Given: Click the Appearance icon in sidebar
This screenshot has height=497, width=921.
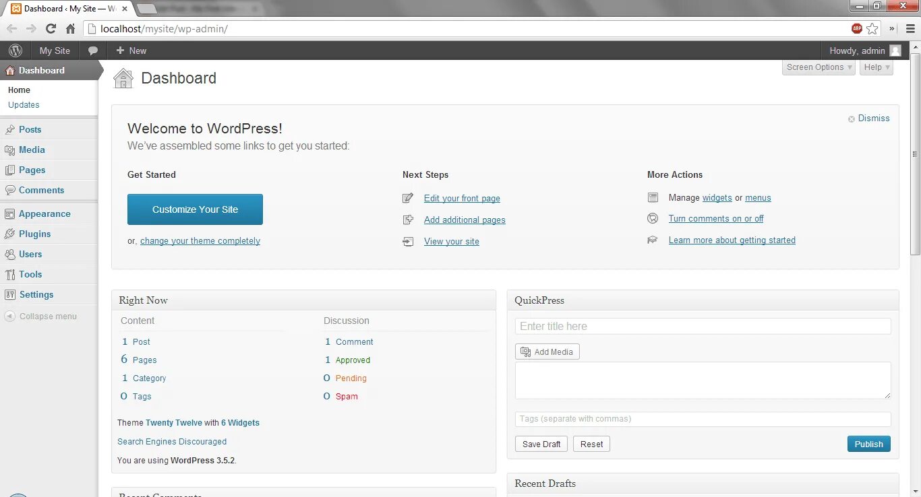Looking at the screenshot, I should point(9,213).
